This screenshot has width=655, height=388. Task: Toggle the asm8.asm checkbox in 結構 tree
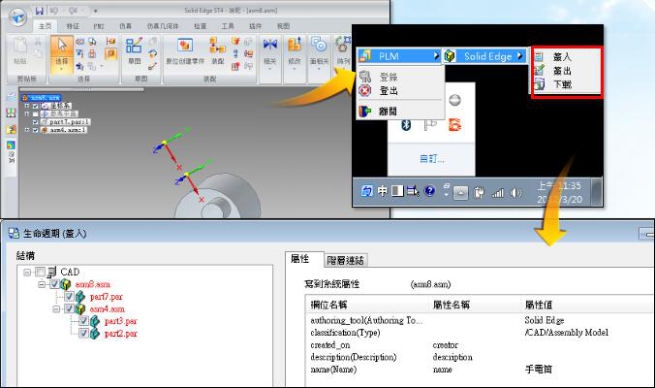[55, 284]
